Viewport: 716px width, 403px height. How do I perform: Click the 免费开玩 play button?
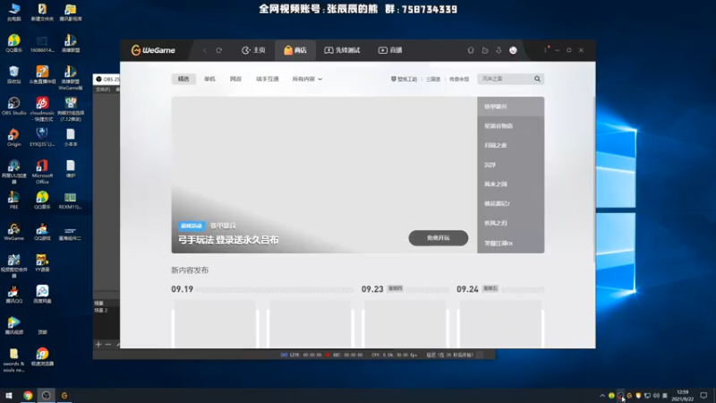click(439, 238)
